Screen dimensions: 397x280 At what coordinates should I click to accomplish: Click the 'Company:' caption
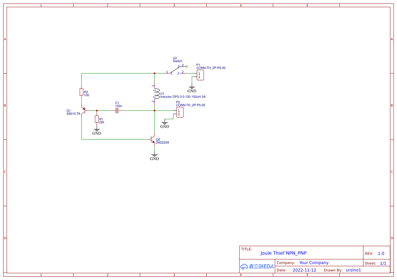[286, 263]
